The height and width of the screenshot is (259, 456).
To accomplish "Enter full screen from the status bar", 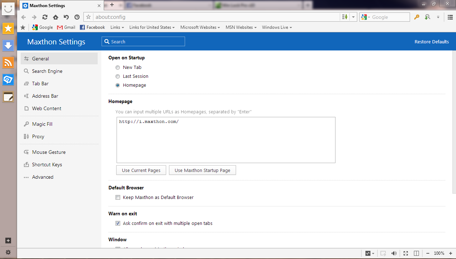I will [406, 253].
